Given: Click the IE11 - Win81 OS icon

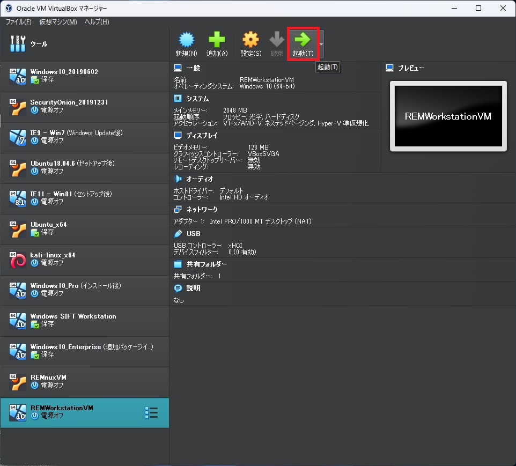Looking at the screenshot, I should tap(18, 199).
